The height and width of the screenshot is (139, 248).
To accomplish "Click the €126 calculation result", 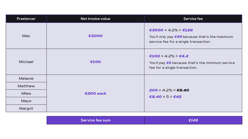I will click(x=188, y=30).
